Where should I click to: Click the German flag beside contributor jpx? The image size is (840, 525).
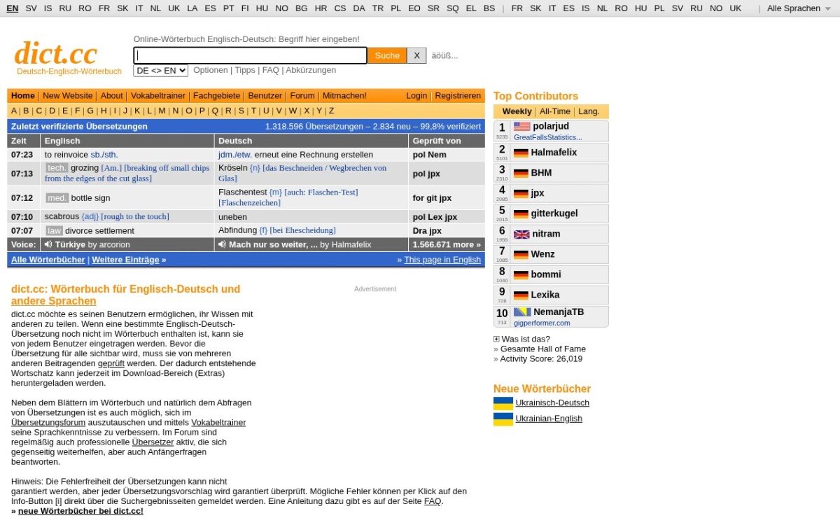521,193
